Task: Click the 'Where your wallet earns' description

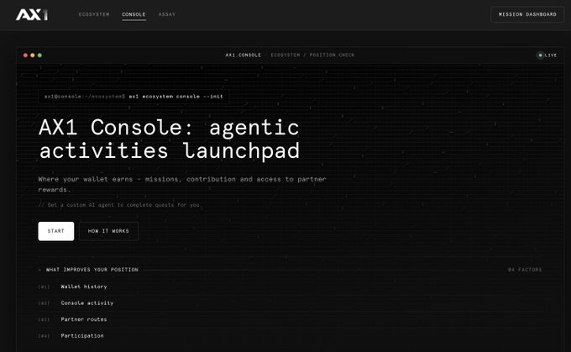Action: 182,184
